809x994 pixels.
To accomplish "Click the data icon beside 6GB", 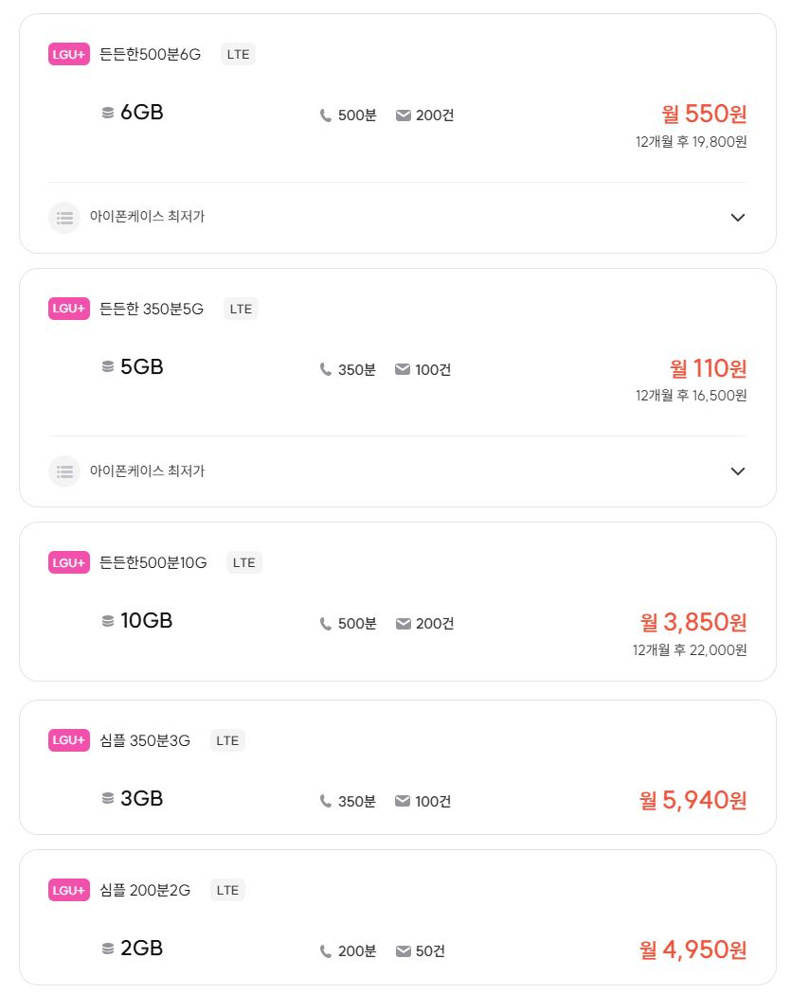I will pos(108,113).
